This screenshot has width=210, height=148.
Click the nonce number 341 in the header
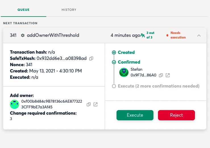13,35
